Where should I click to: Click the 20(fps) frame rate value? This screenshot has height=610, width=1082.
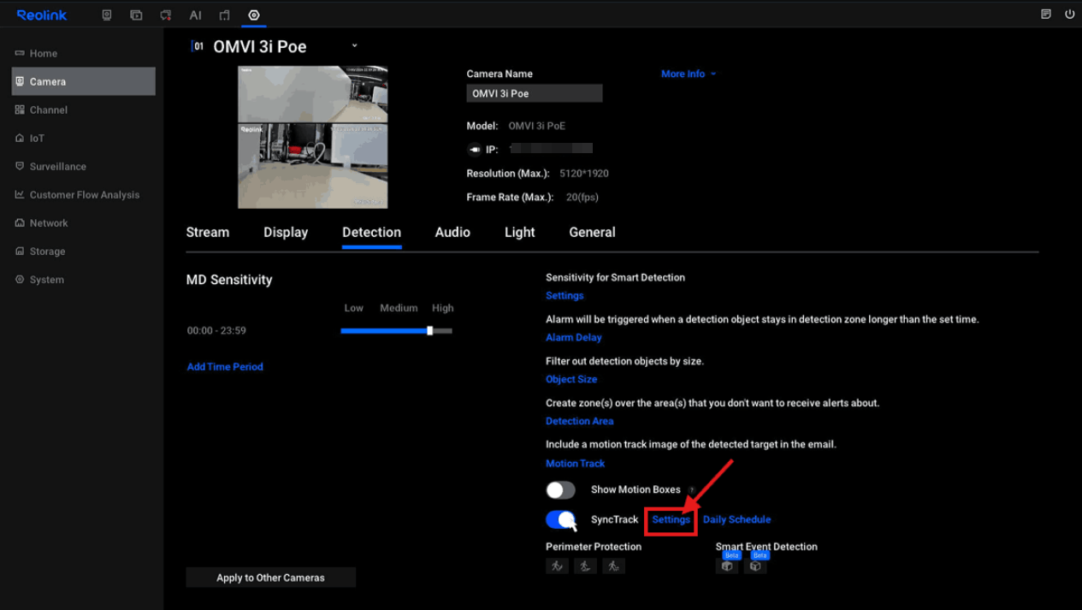(x=582, y=197)
